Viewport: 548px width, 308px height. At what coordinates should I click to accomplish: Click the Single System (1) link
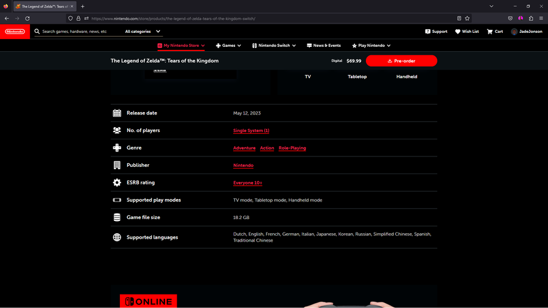click(x=251, y=131)
